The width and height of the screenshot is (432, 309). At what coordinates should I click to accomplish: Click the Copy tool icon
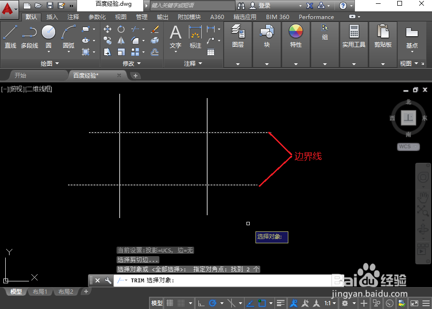[108, 40]
